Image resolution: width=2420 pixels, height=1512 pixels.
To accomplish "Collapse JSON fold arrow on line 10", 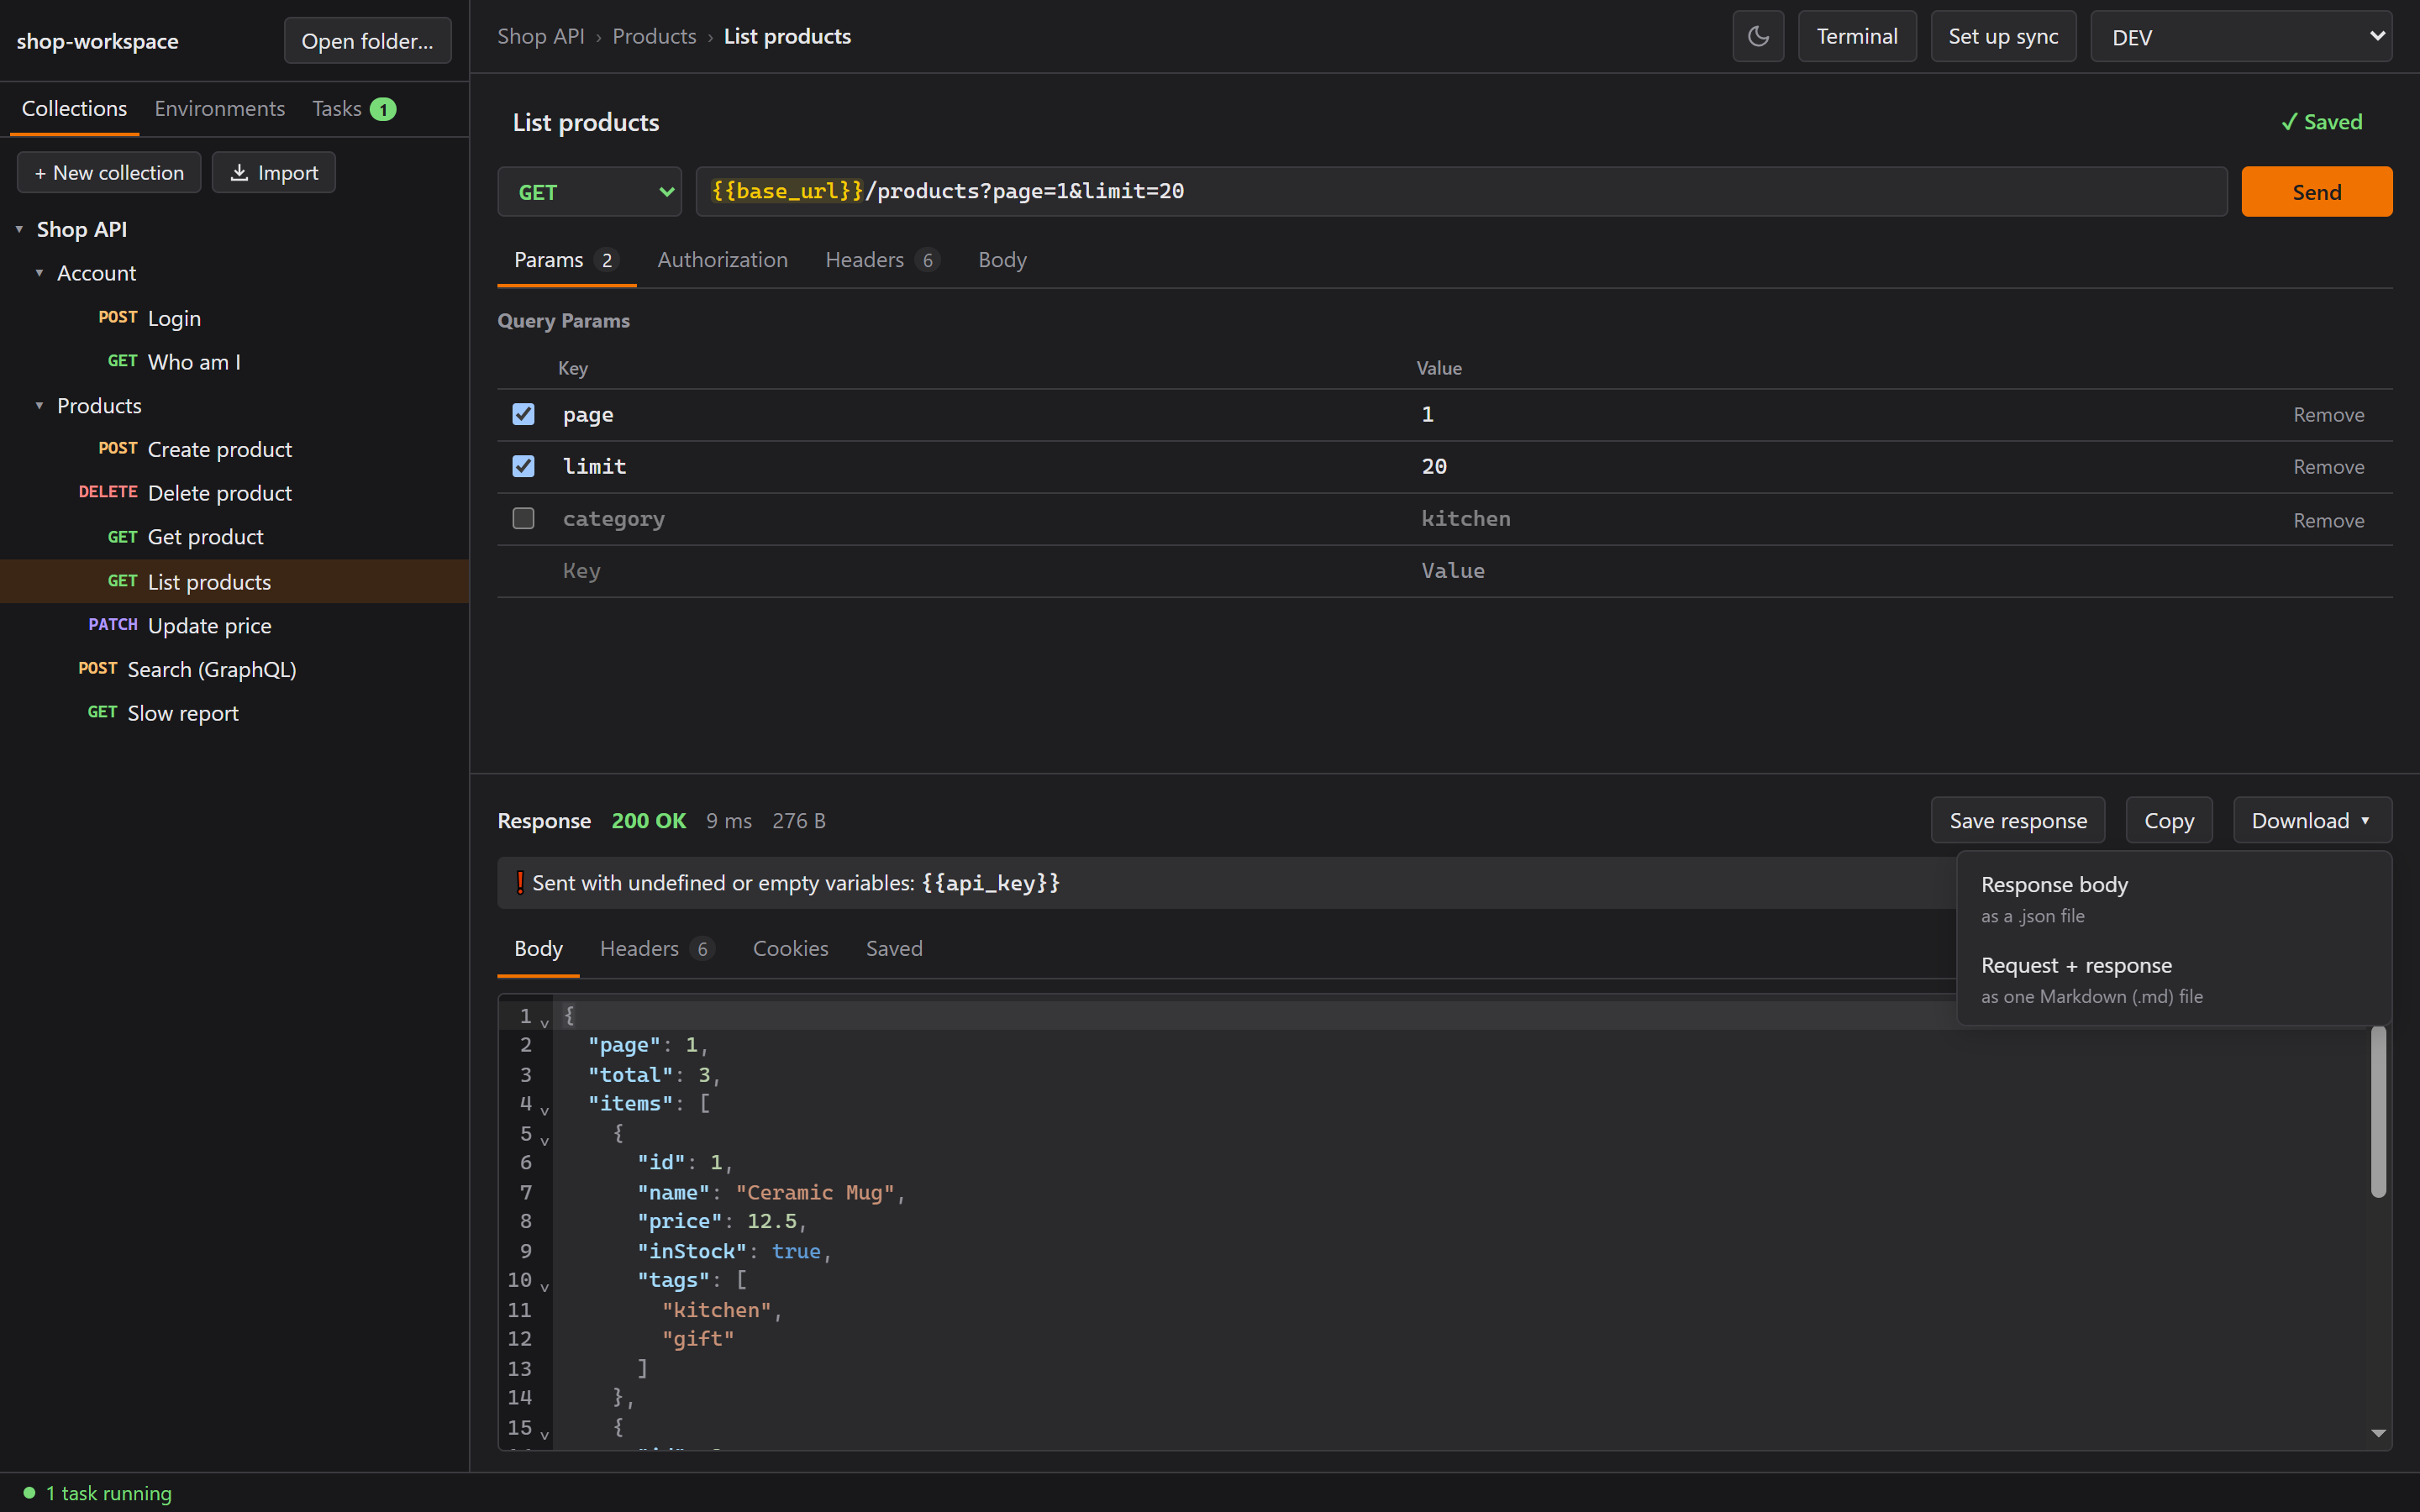I will (544, 1287).
